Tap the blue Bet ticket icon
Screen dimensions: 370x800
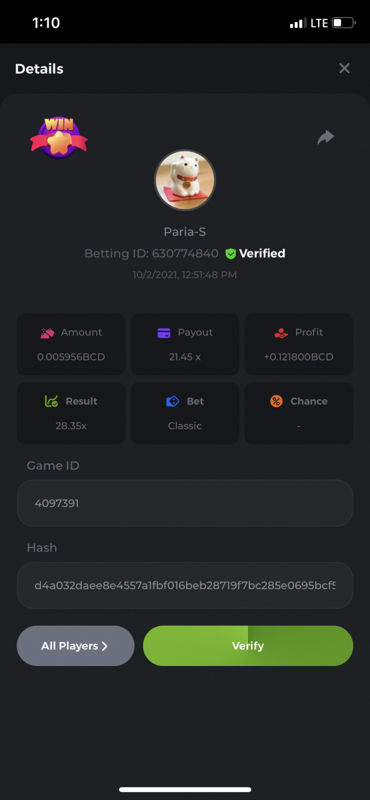173,401
